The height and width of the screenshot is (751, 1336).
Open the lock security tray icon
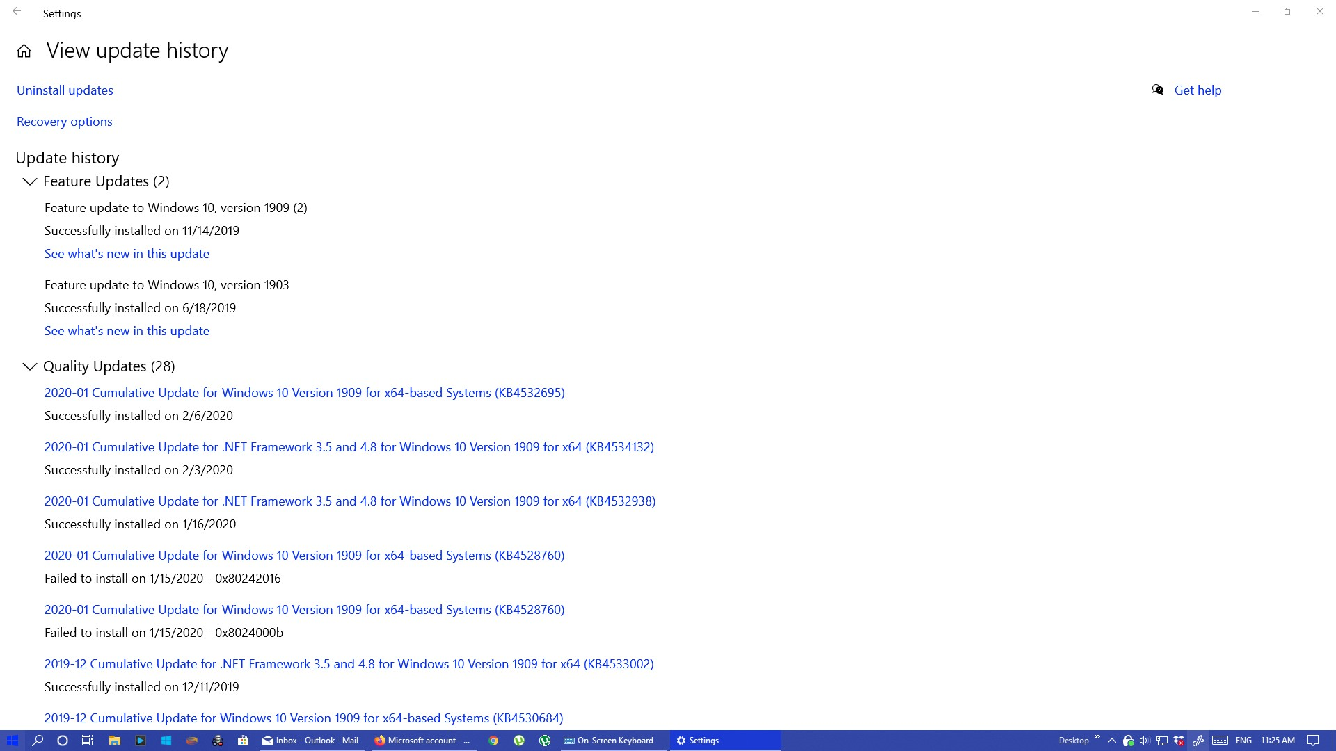(1128, 741)
